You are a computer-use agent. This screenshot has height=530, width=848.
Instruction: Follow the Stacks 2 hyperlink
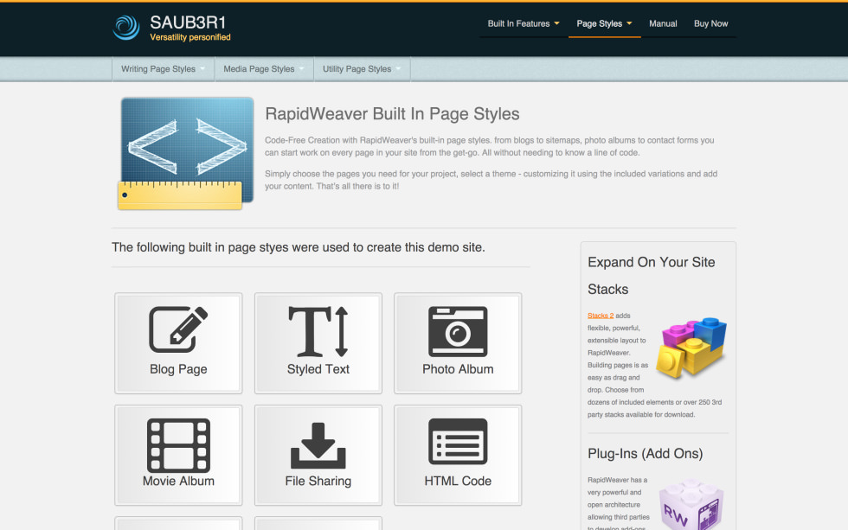(601, 316)
